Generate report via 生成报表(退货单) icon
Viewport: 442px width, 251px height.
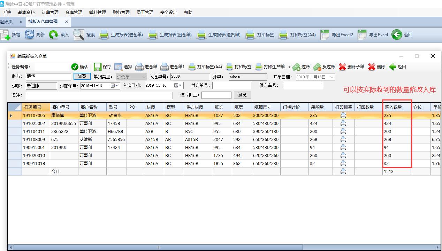point(201,35)
